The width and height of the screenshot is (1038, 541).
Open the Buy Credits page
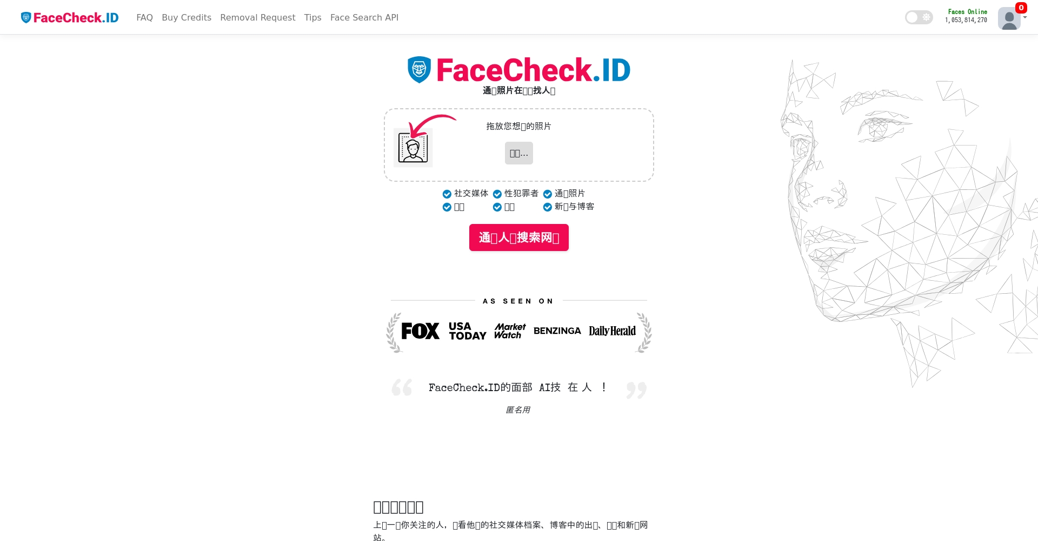[x=187, y=17]
